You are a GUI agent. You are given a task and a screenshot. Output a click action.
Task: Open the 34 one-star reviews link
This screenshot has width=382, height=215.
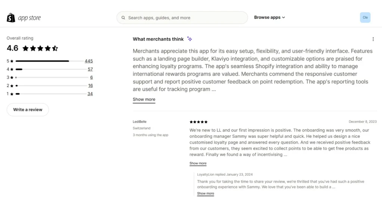point(90,94)
